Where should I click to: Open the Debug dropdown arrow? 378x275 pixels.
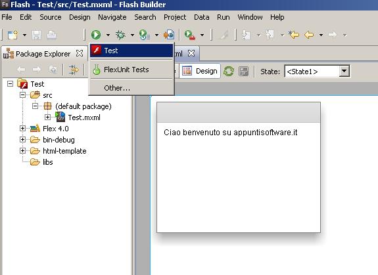[132, 35]
